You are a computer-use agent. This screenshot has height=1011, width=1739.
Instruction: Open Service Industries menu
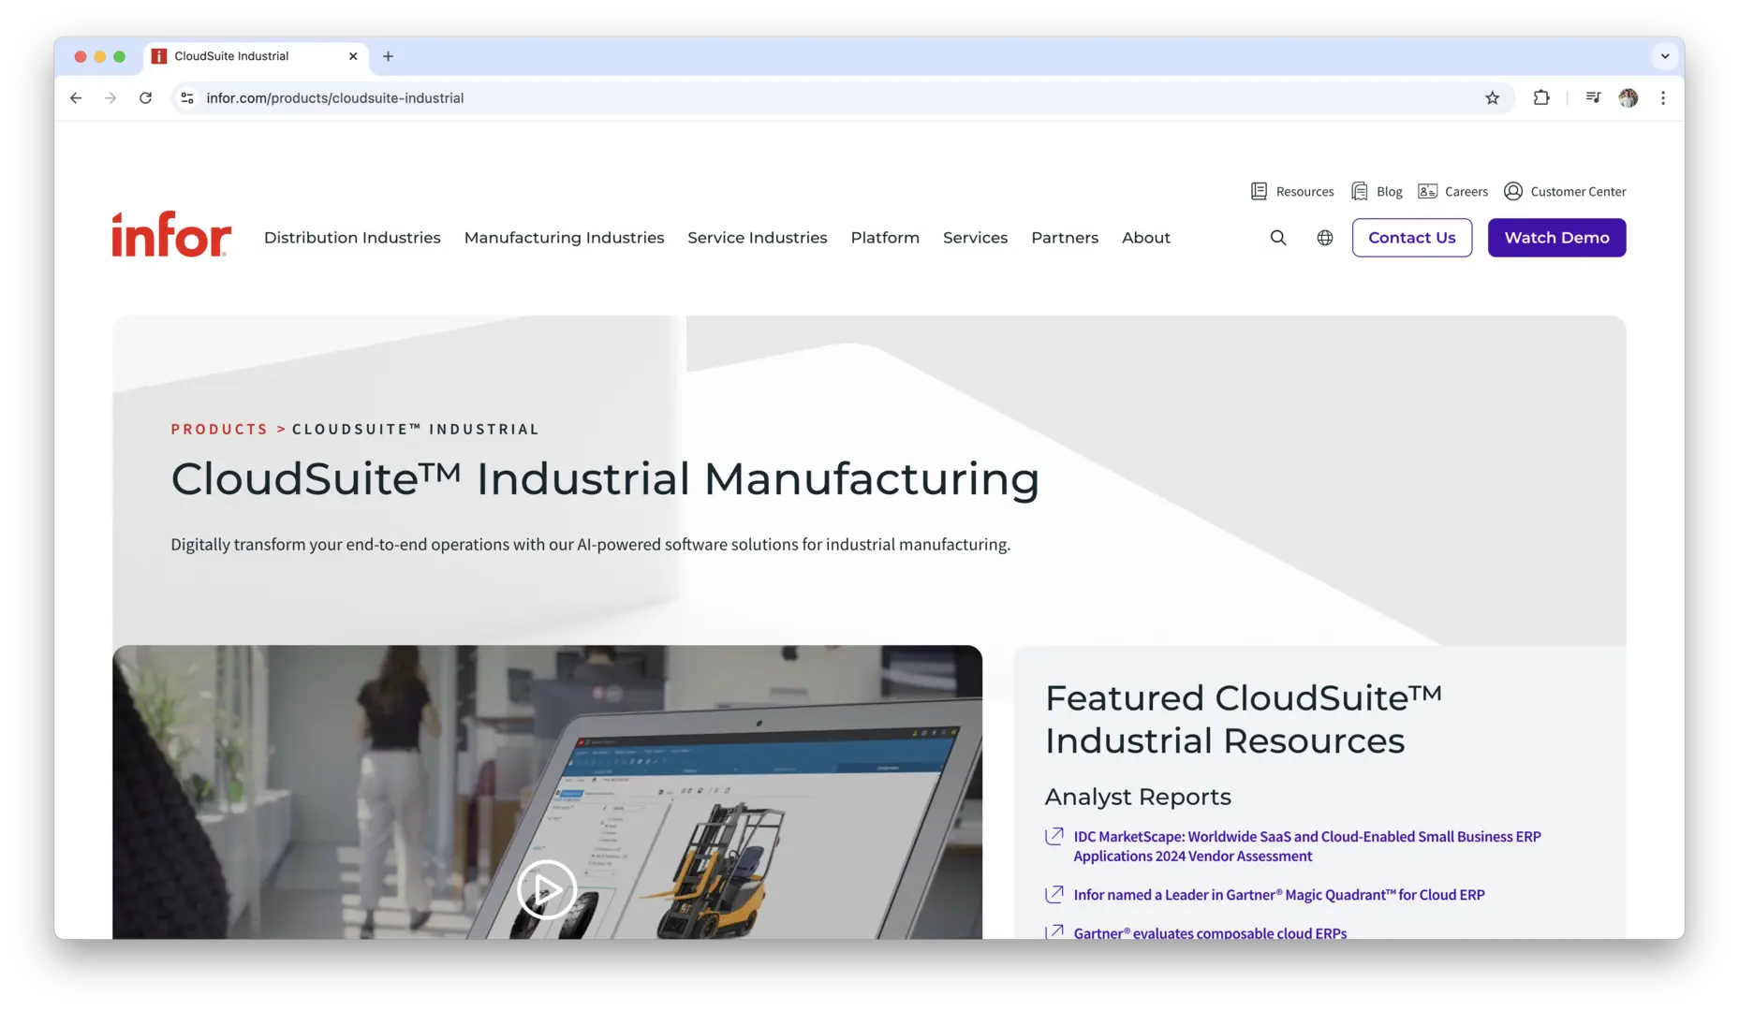[x=757, y=238]
